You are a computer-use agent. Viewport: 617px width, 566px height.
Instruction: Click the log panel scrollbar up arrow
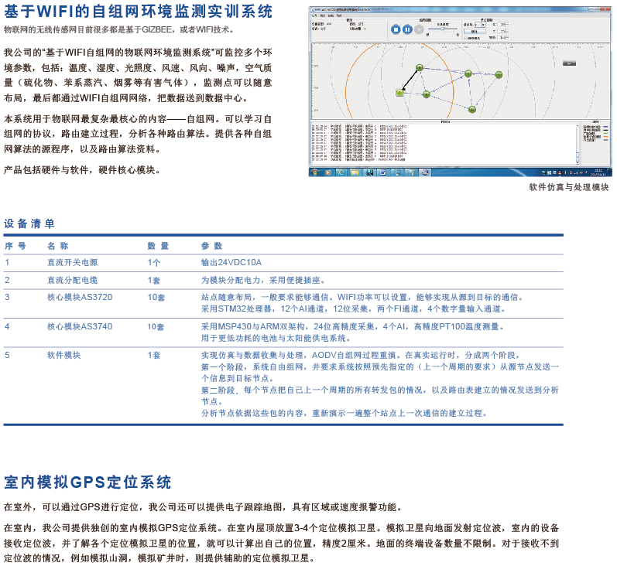[578, 125]
